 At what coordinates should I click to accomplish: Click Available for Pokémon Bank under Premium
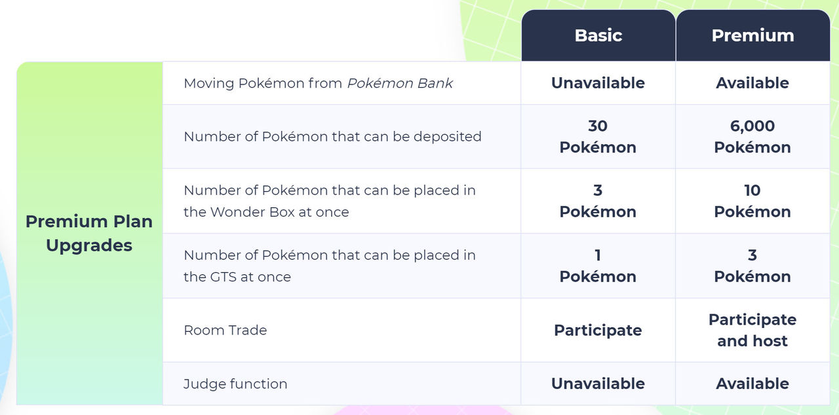tap(752, 83)
